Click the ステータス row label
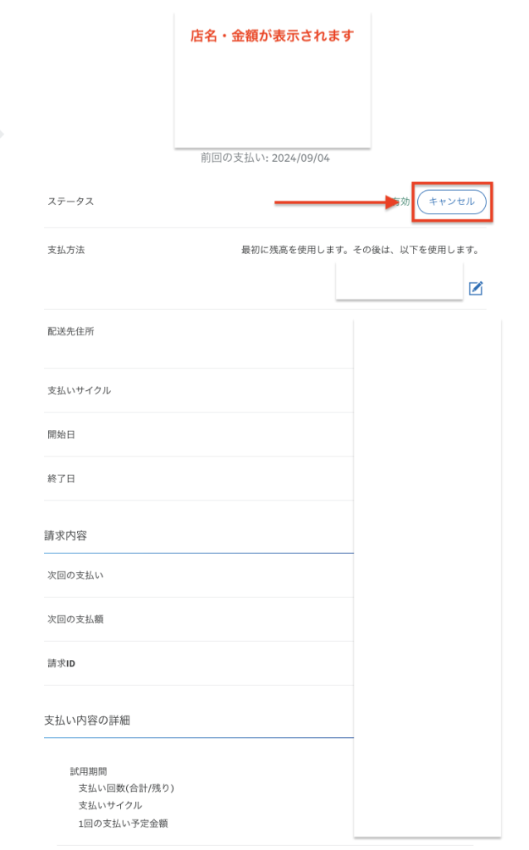 tap(70, 202)
